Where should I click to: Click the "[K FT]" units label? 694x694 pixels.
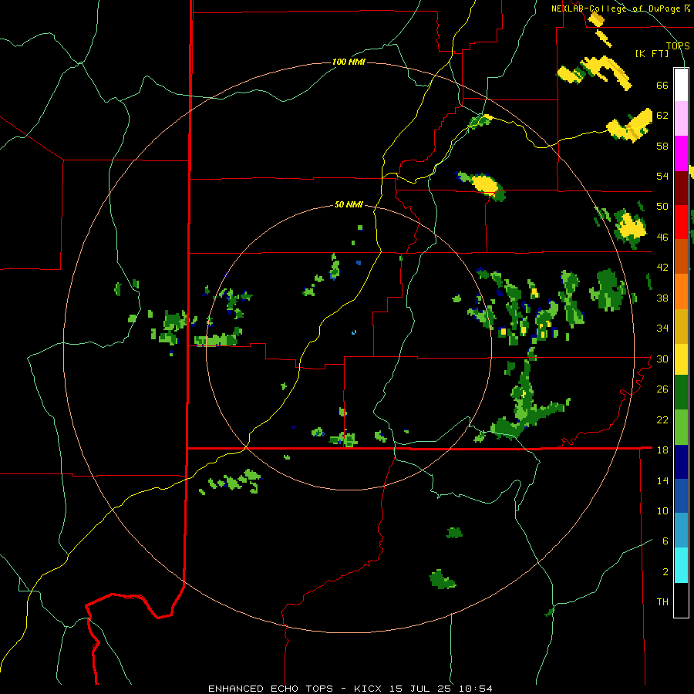click(652, 53)
